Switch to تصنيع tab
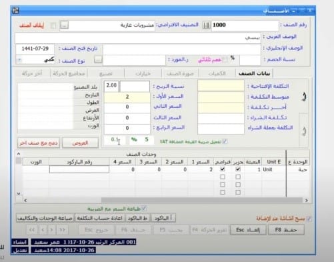 click(x=106, y=73)
